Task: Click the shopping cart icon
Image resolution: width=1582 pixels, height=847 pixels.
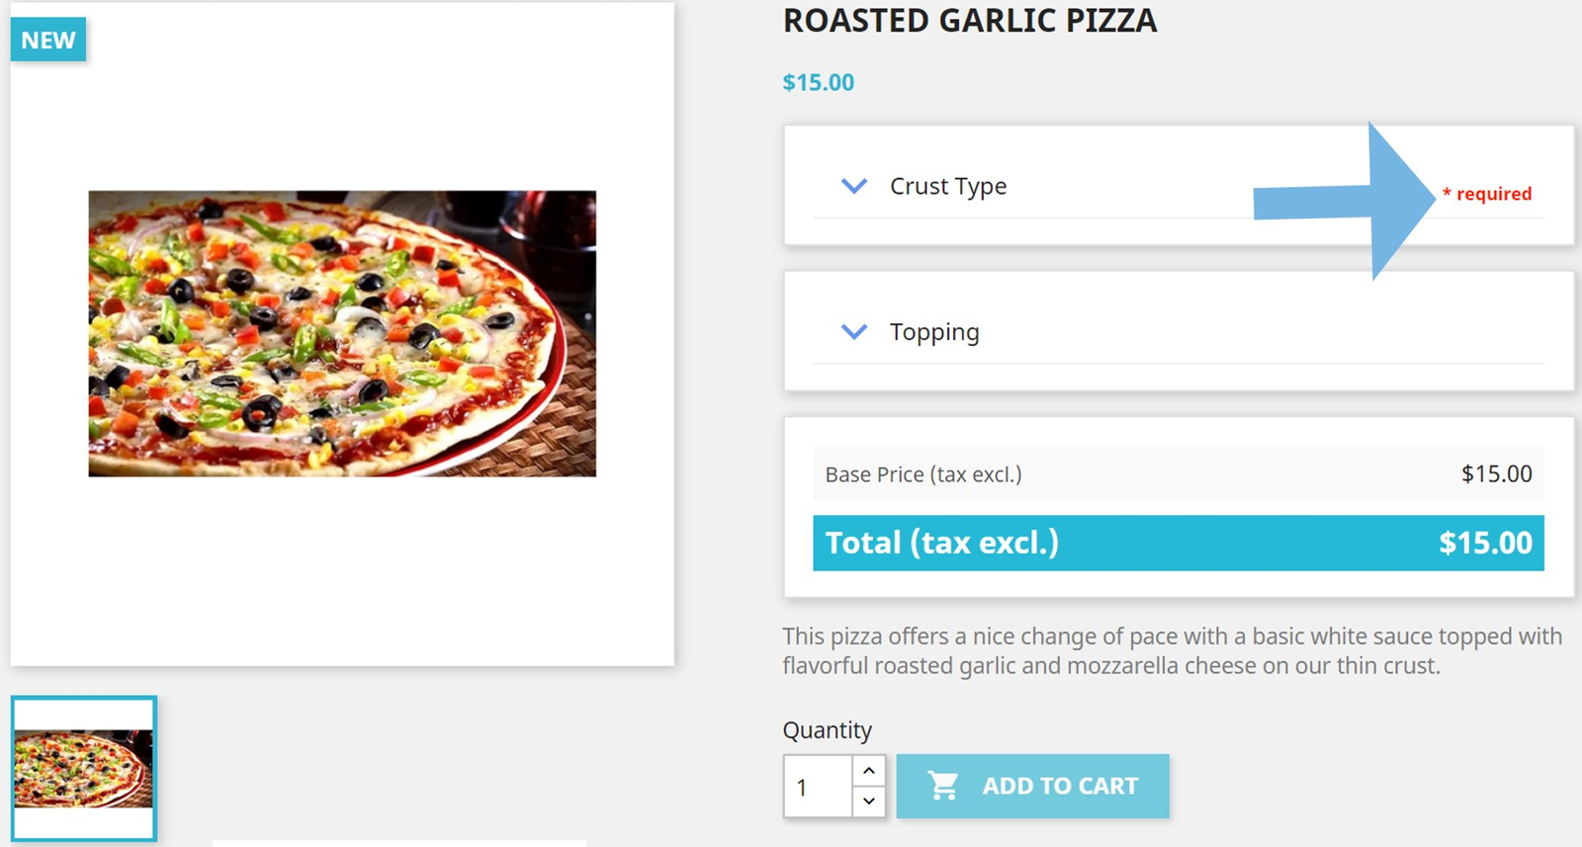Action: pyautogui.click(x=943, y=786)
